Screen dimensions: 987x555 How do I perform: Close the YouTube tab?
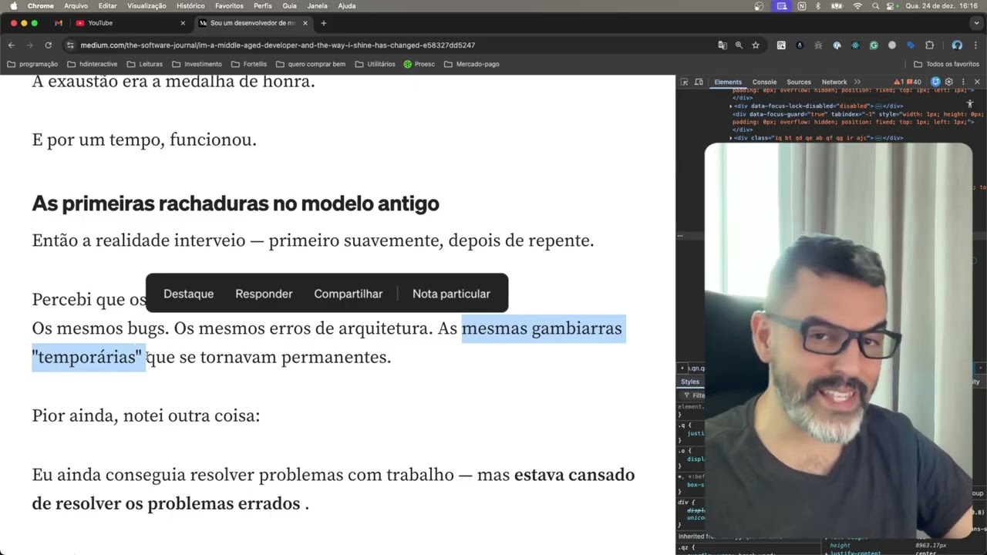pos(183,23)
